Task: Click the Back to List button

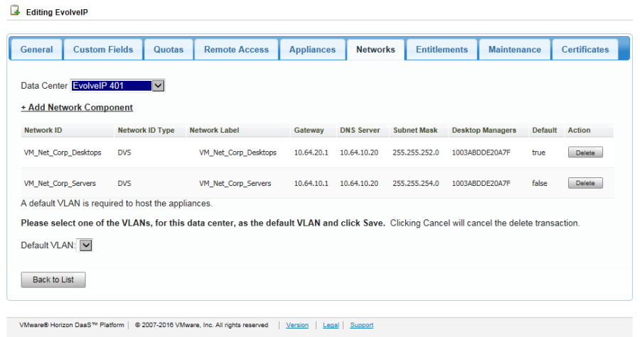Action: pos(53,280)
